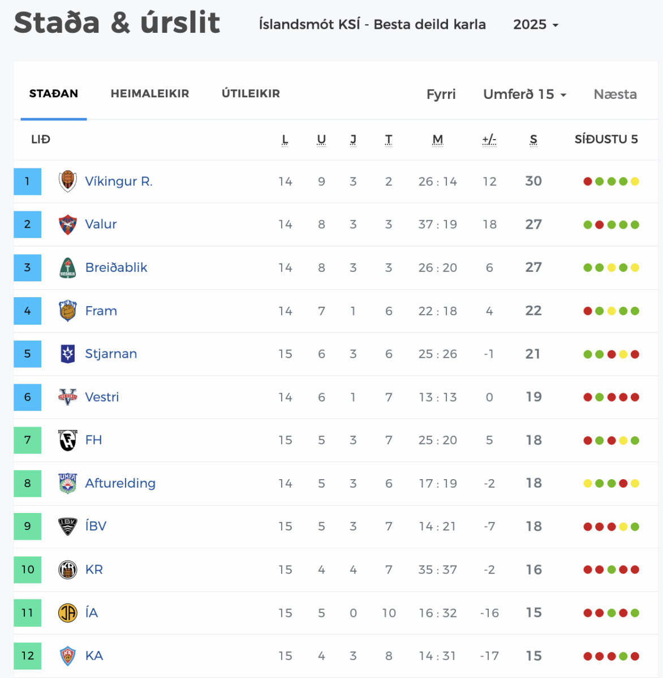Image resolution: width=663 pixels, height=678 pixels.
Task: Open the 2025 season dropdown
Action: tap(535, 25)
